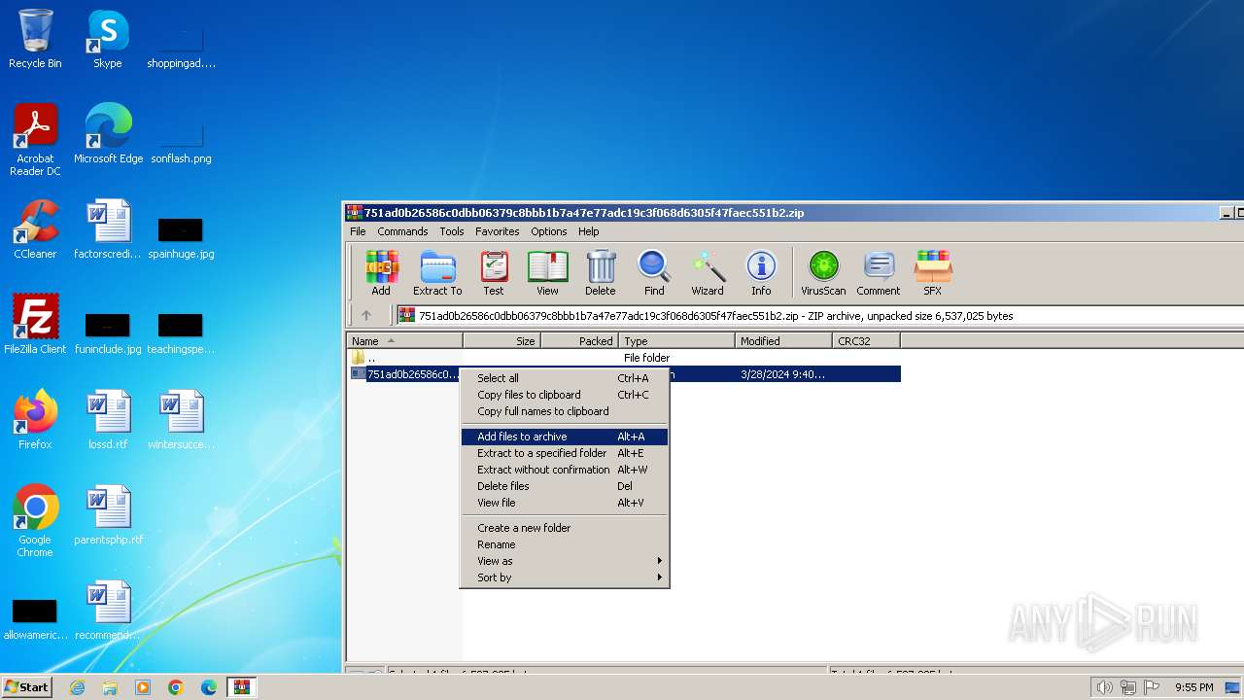This screenshot has width=1244, height=700.
Task: Select the Microsoft Edge desktop shortcut
Action: tap(108, 134)
